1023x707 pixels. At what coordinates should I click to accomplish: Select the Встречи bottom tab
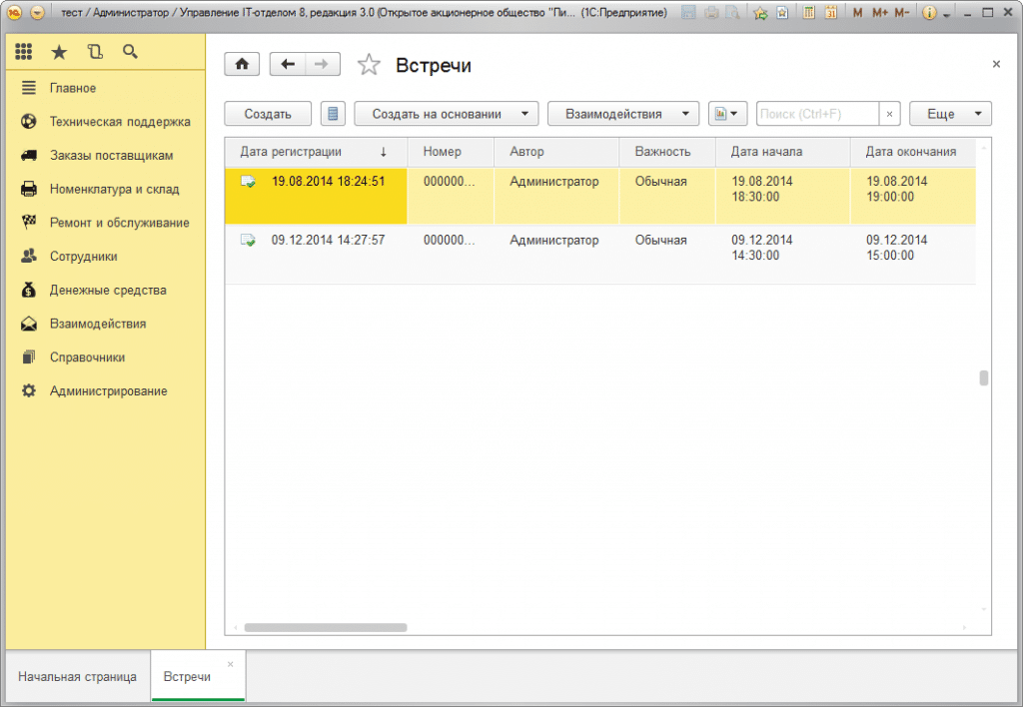(x=187, y=676)
